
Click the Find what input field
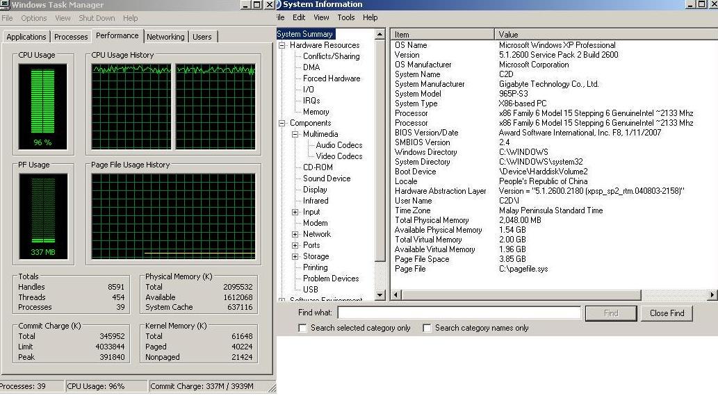(459, 313)
